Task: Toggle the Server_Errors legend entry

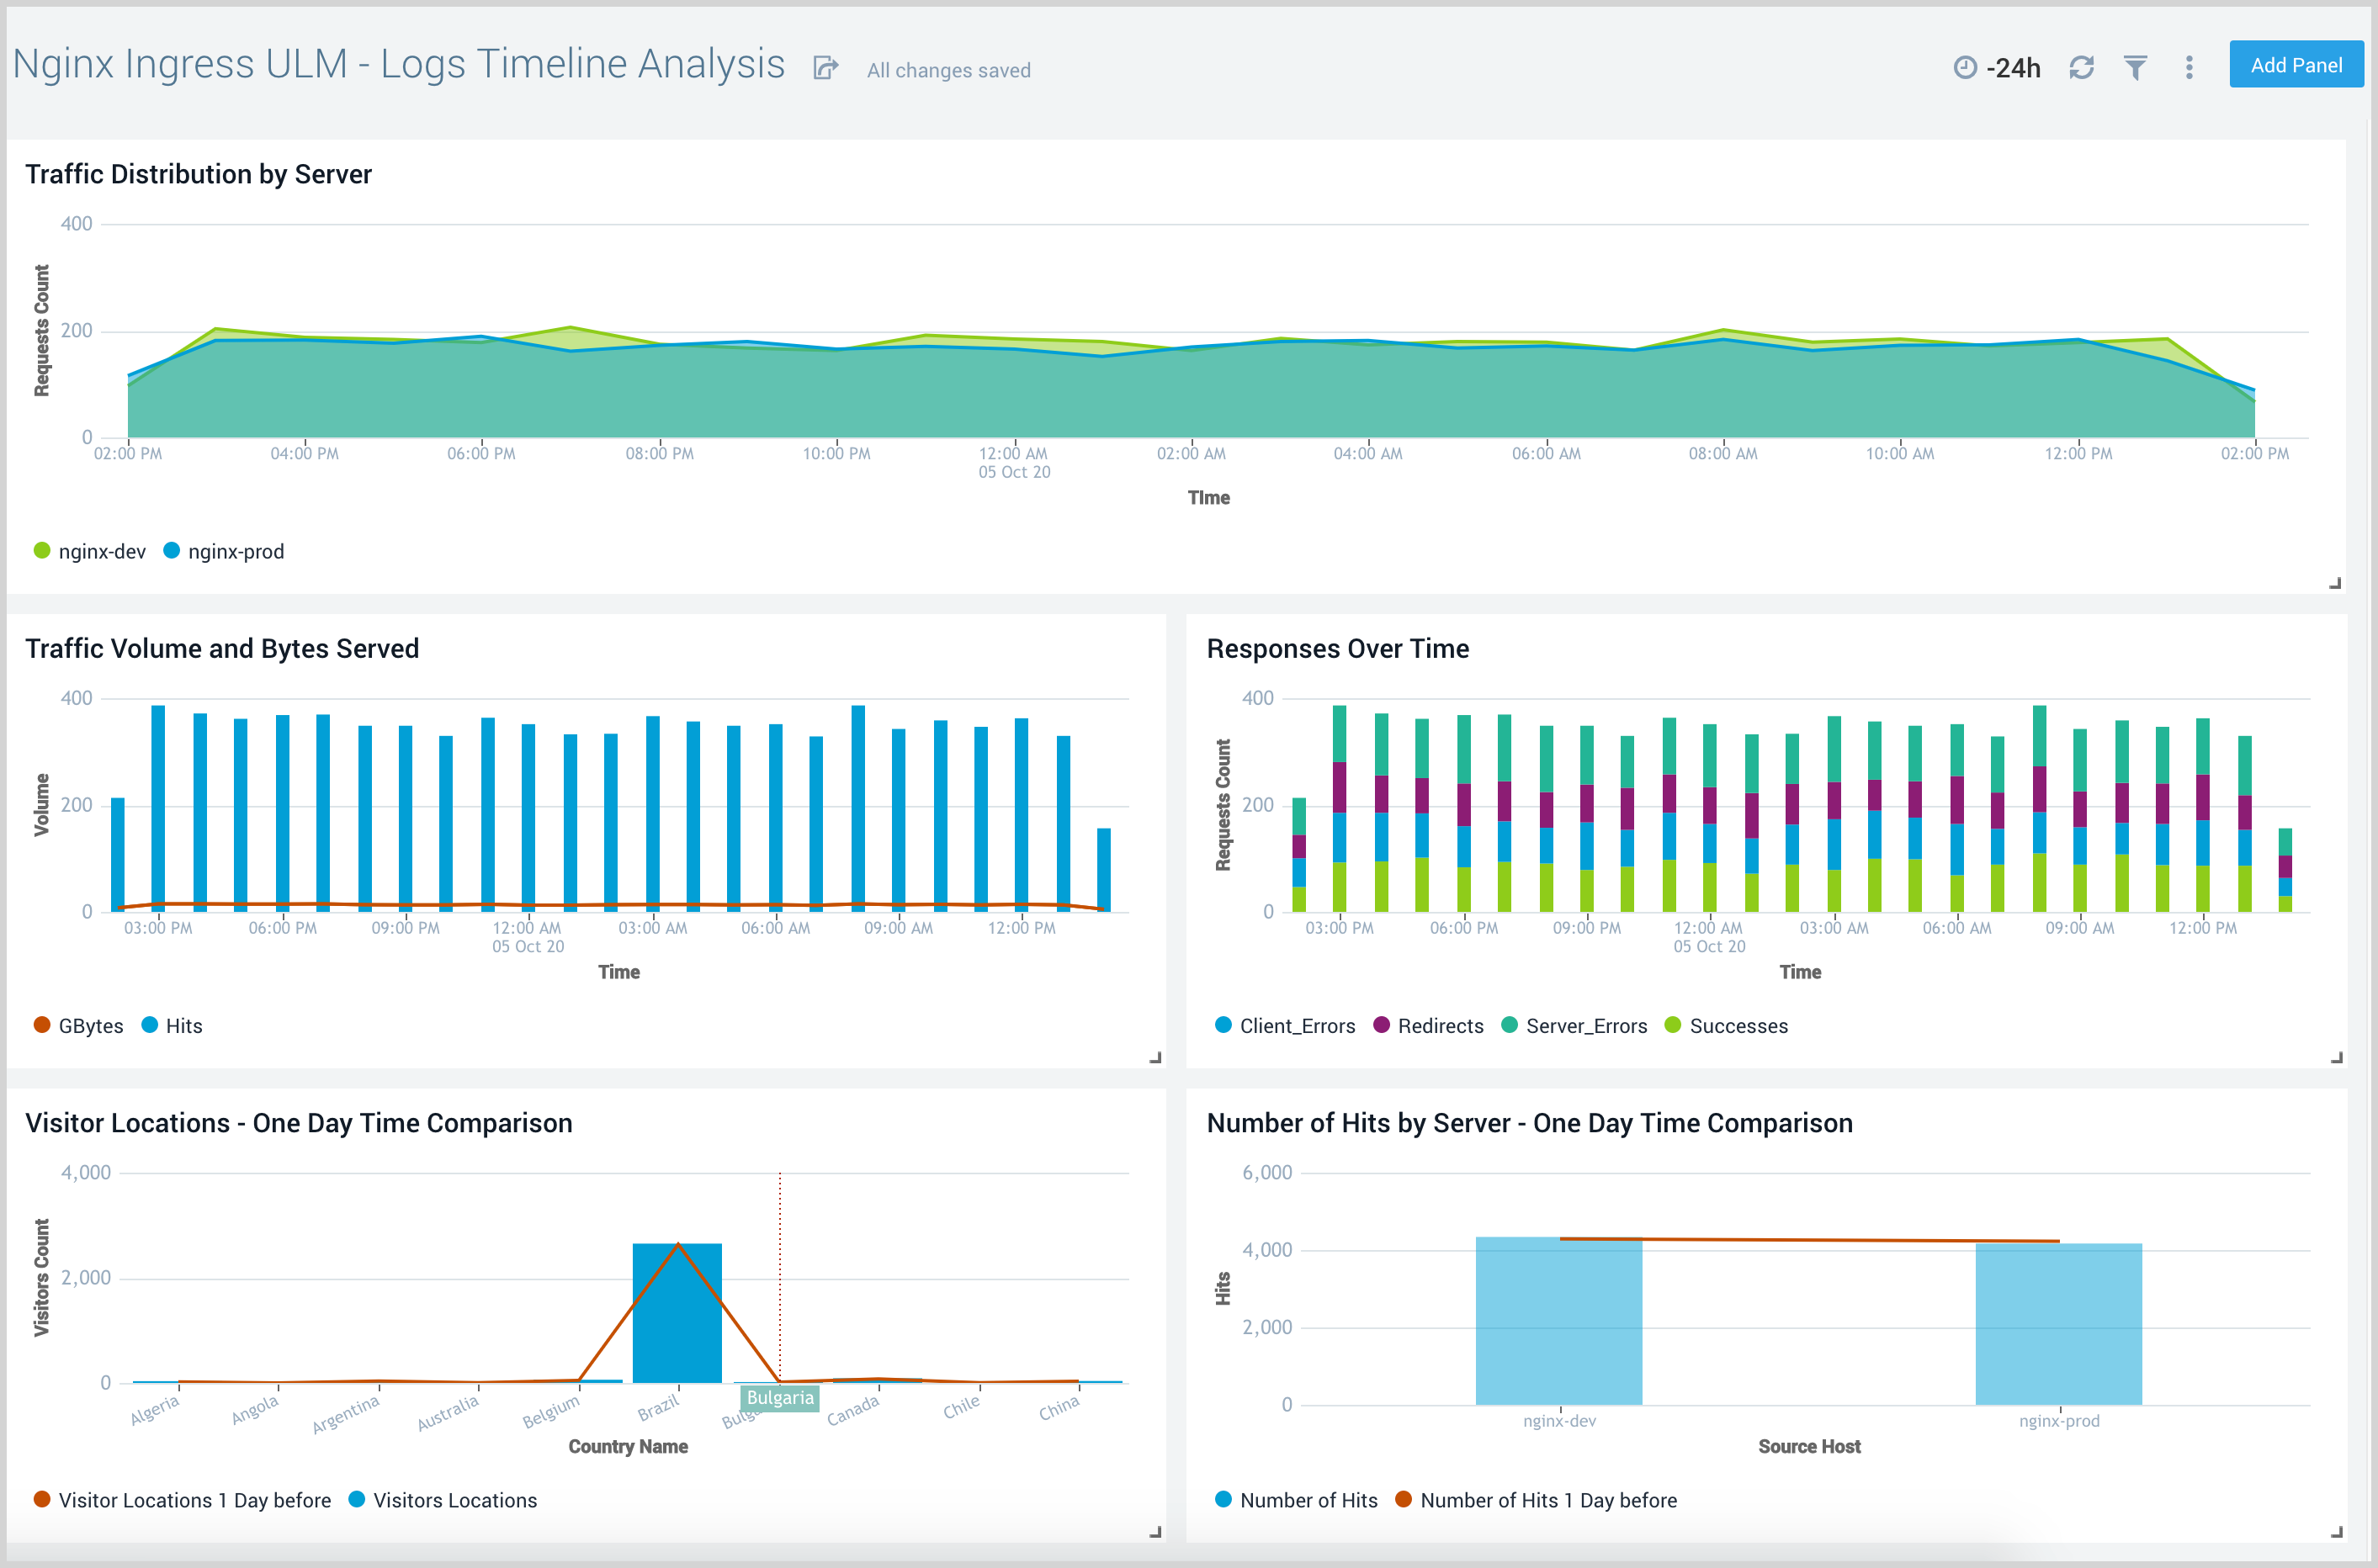Action: pos(1574,1025)
